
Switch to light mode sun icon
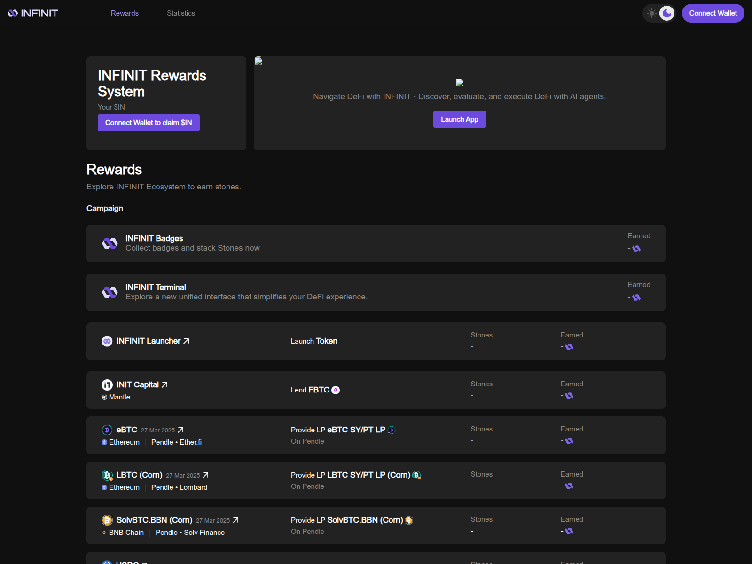click(x=651, y=13)
